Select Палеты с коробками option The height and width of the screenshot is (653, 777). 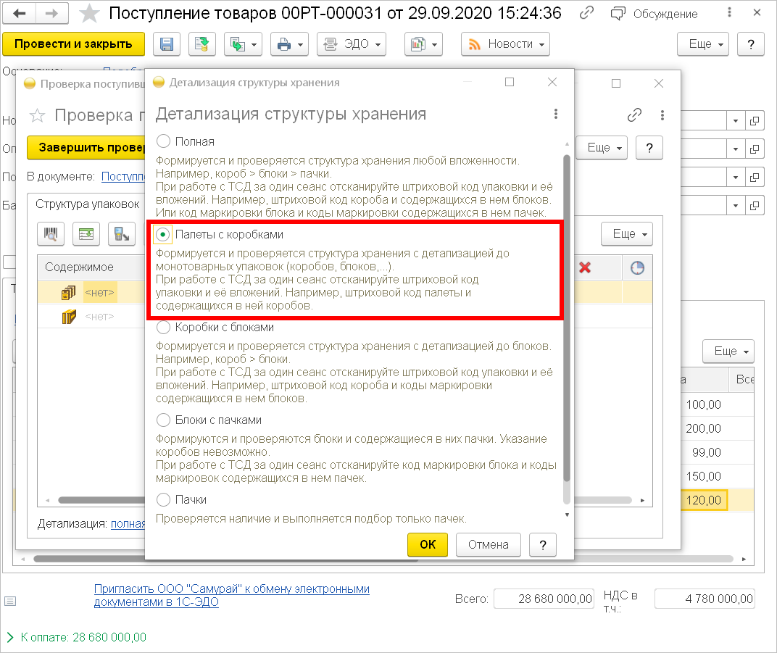pos(164,234)
